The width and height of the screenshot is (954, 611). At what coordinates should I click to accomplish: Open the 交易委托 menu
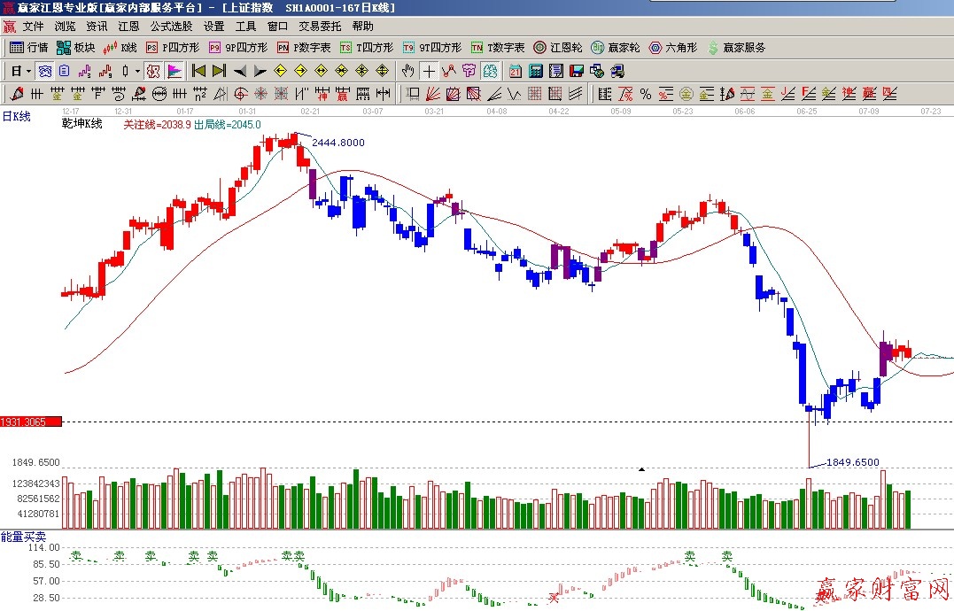320,27
